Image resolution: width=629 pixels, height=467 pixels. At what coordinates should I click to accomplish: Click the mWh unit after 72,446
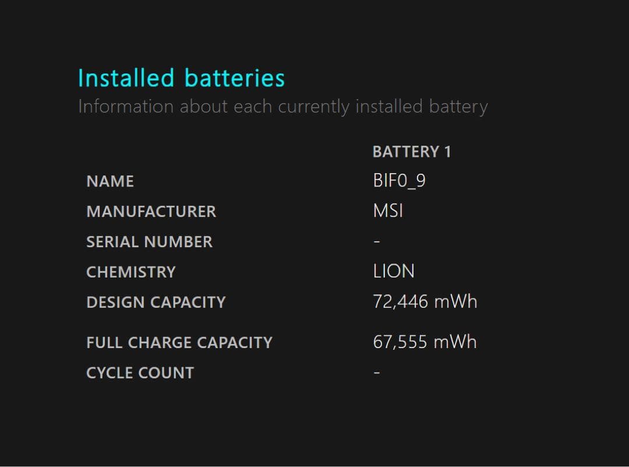[455, 302]
